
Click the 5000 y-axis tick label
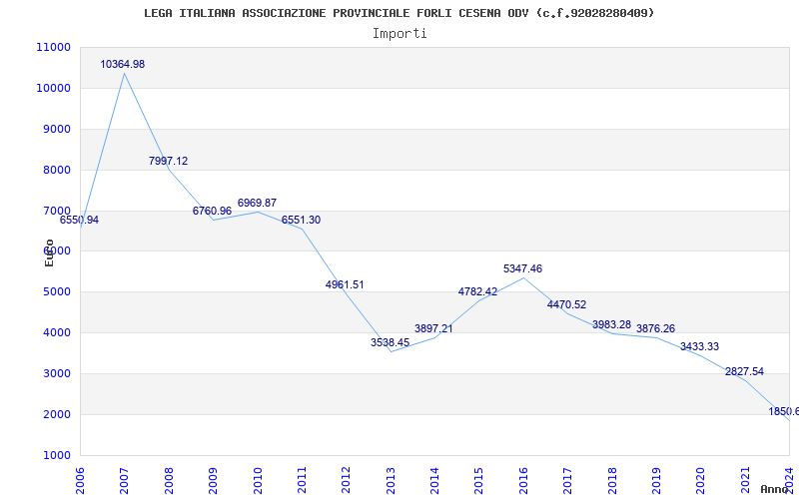[x=57, y=291]
